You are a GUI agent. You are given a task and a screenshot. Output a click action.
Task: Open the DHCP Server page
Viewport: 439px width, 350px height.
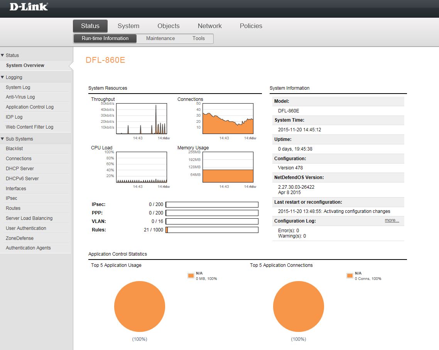click(20, 169)
